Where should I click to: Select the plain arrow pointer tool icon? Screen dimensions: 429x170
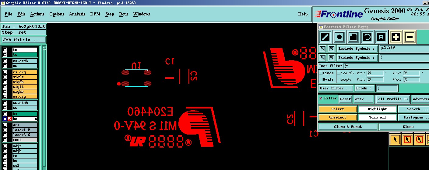point(395,140)
